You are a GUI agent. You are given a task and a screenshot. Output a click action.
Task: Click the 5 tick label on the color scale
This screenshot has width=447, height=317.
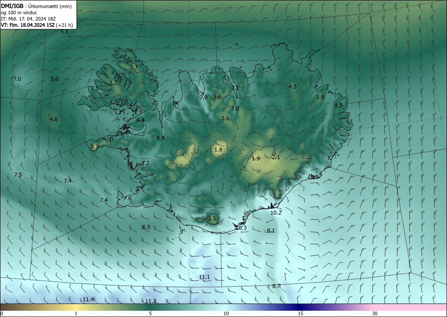click(x=150, y=314)
